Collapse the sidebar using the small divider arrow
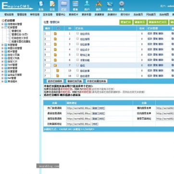 tap(40, 95)
